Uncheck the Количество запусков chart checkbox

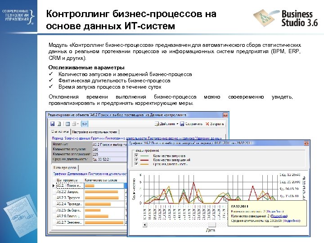click(136, 156)
